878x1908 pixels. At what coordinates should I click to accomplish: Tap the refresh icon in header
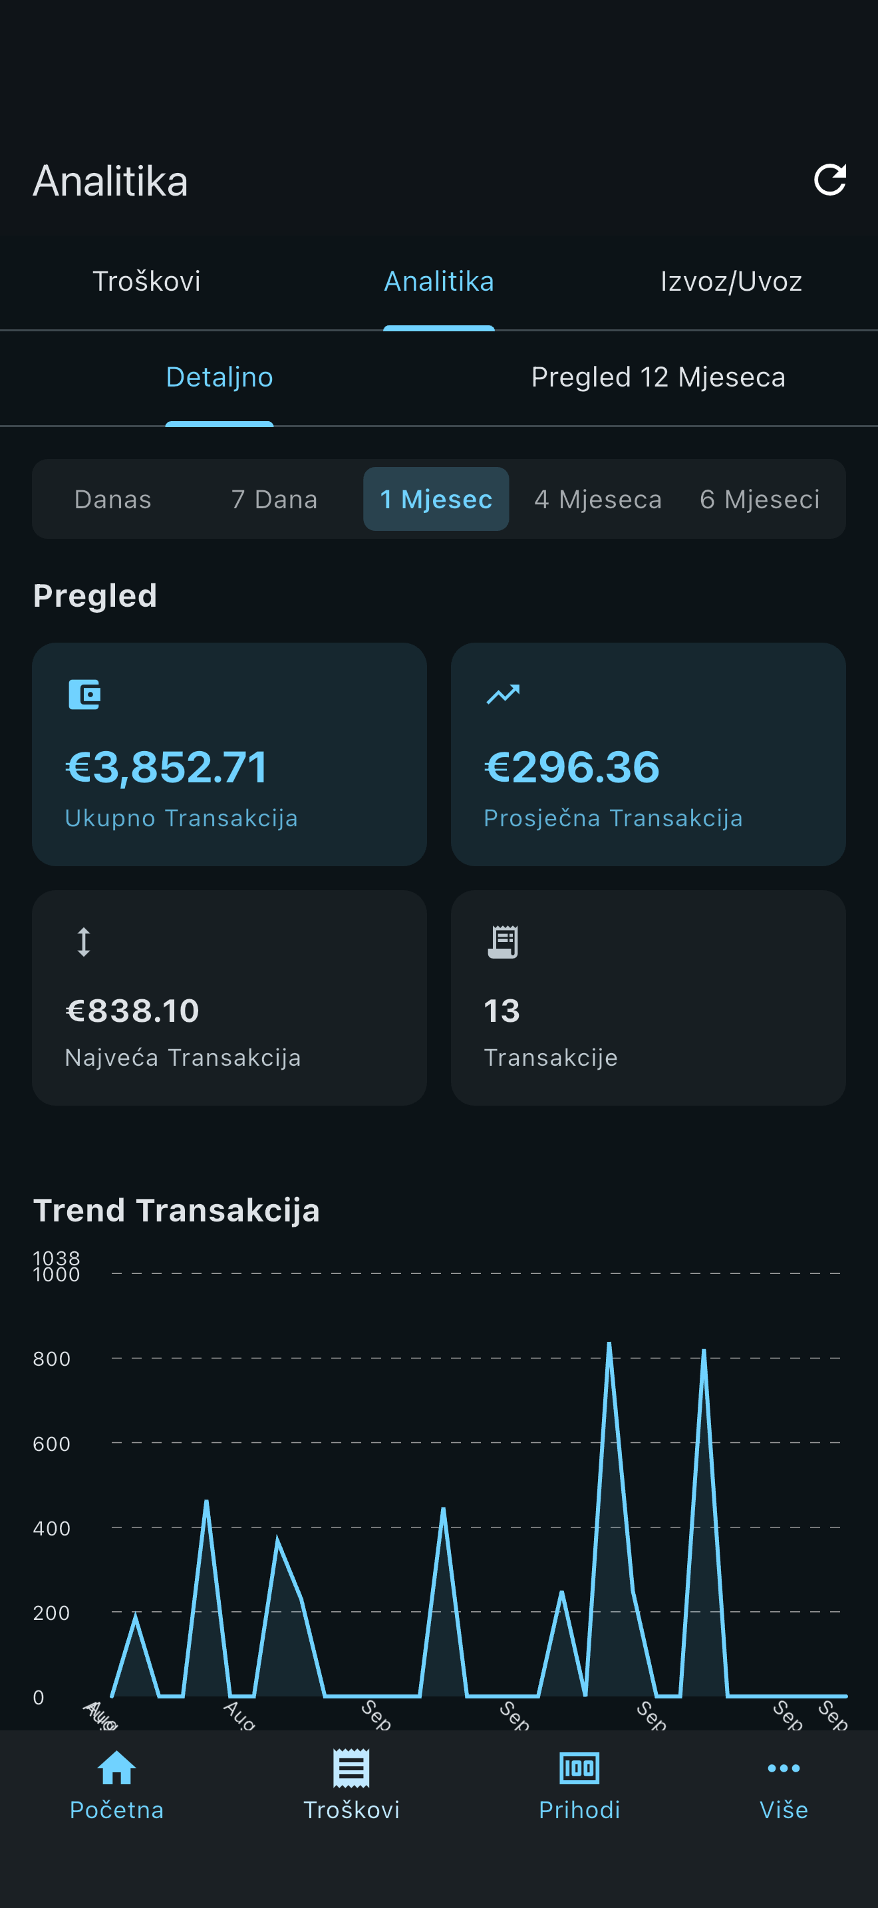click(829, 180)
